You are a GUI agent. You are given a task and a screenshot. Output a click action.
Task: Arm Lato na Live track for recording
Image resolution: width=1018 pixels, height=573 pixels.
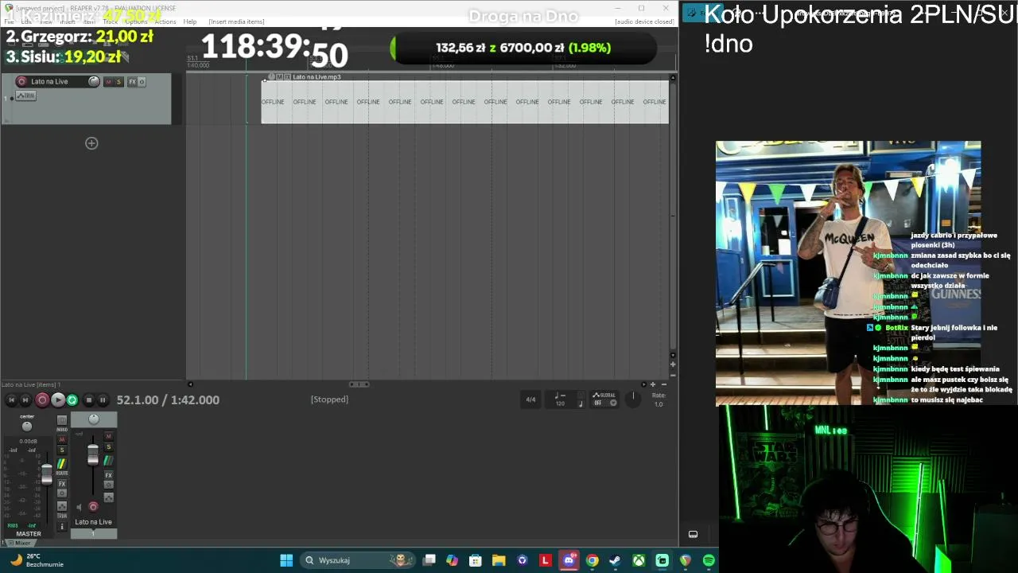pyautogui.click(x=21, y=81)
